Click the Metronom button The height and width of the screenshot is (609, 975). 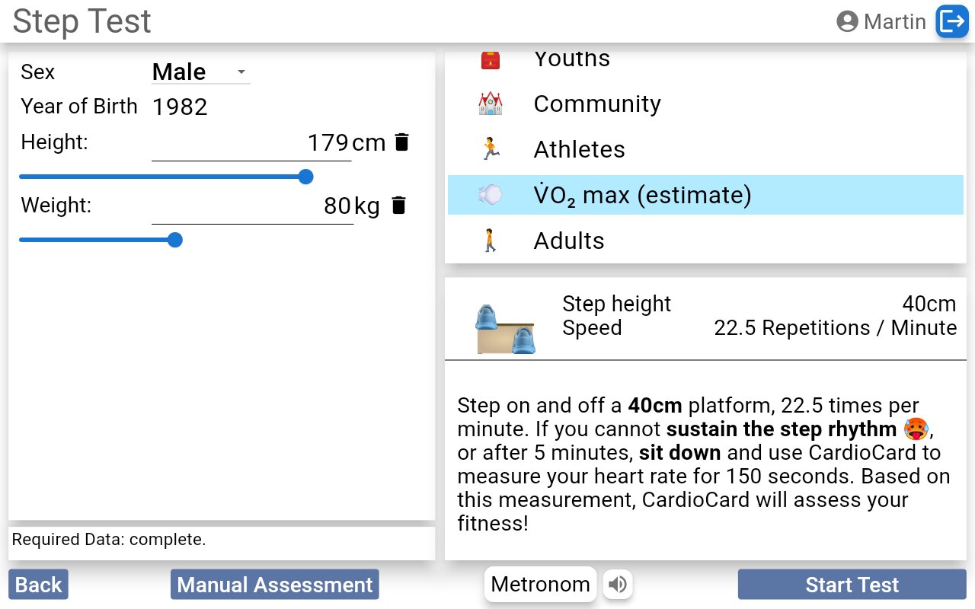(x=540, y=585)
